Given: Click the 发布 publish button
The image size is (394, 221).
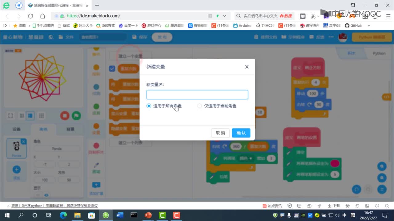Looking at the screenshot, I should [162, 37].
